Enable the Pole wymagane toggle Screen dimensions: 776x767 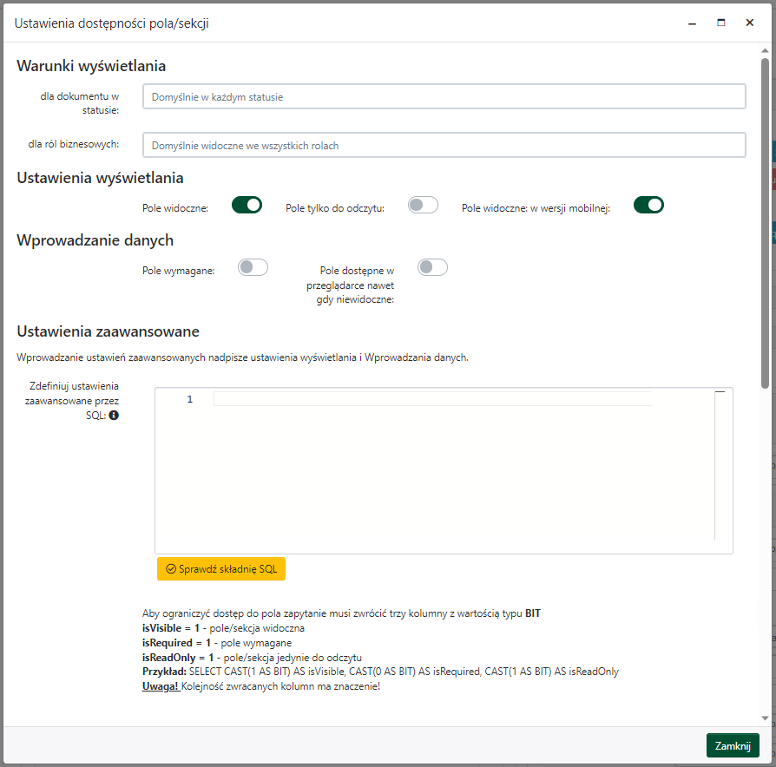(253, 267)
